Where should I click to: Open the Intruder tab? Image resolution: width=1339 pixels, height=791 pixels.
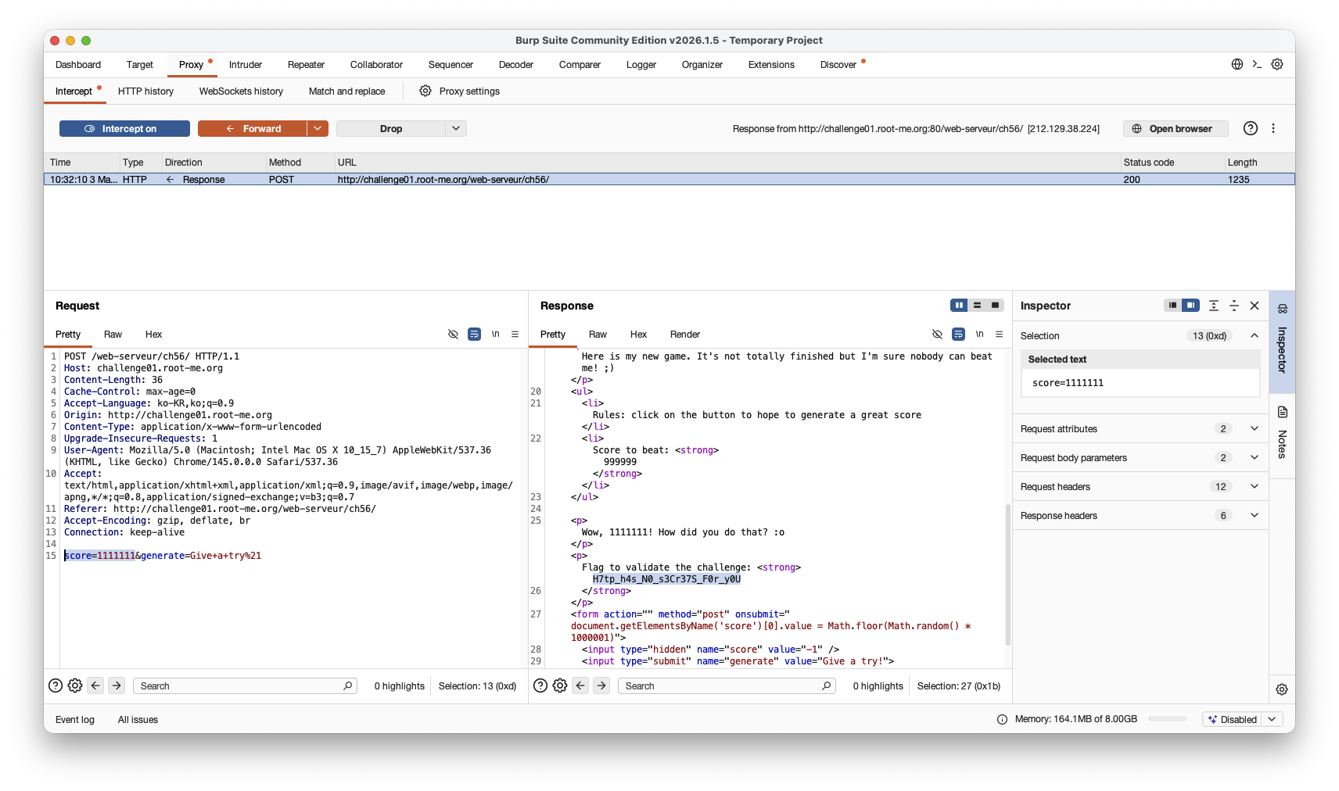(246, 65)
